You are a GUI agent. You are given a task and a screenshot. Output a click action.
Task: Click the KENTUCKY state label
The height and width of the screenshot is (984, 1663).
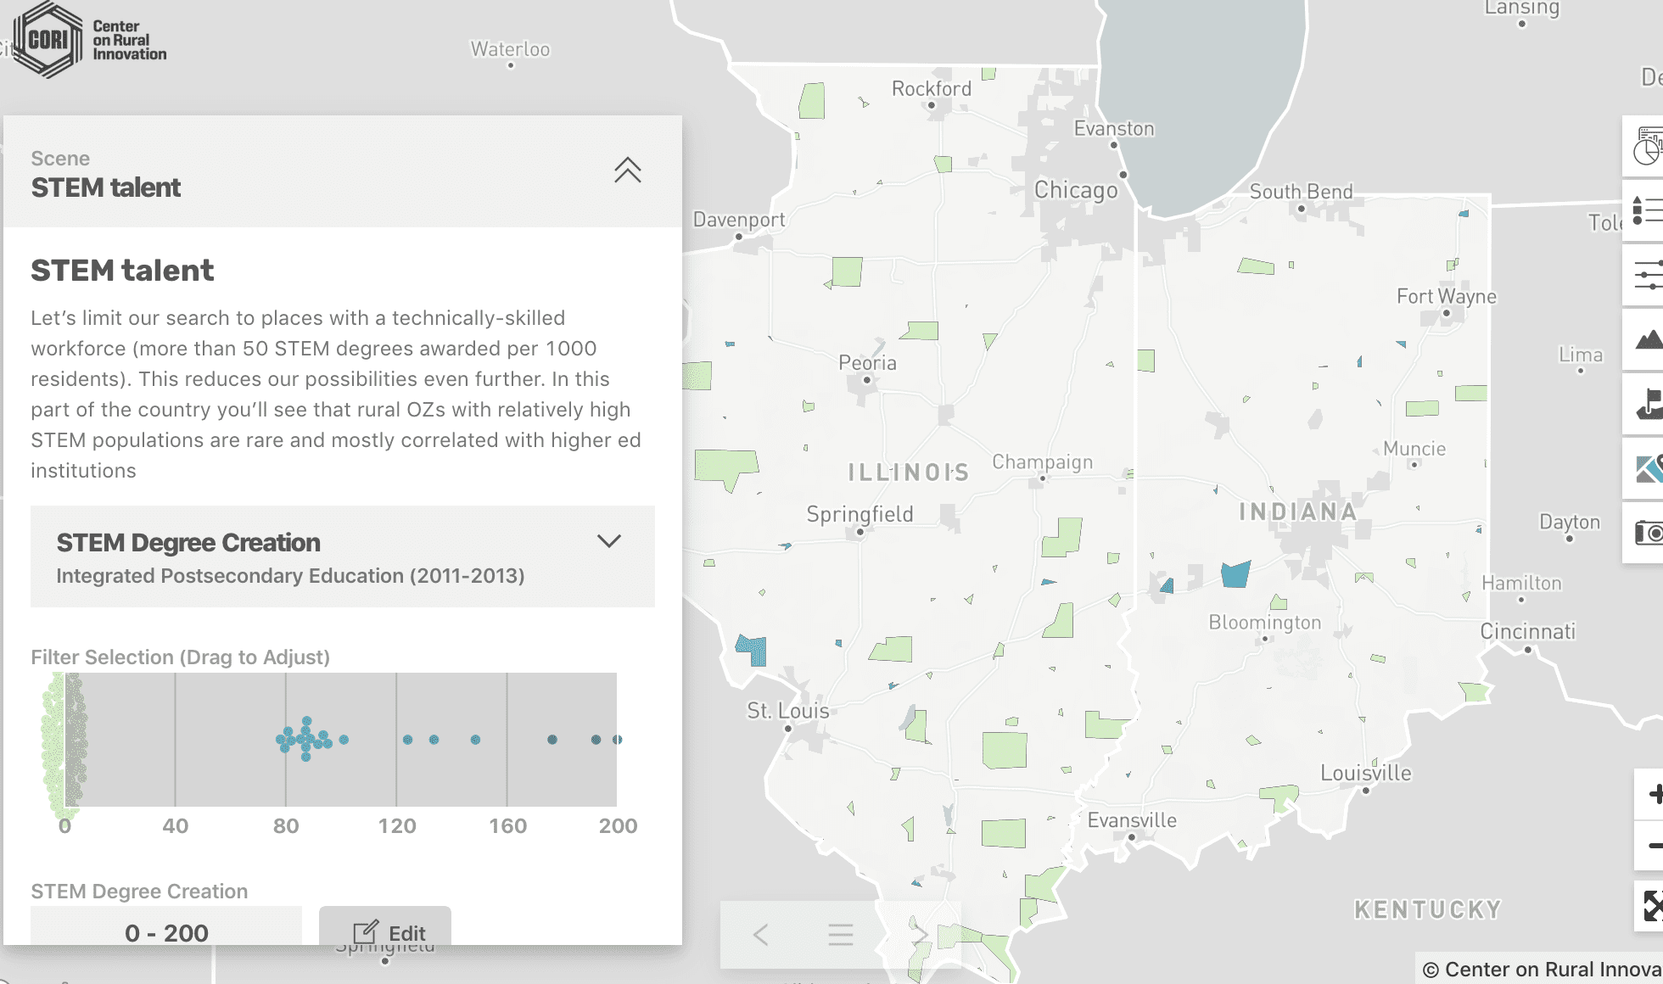pyautogui.click(x=1427, y=909)
